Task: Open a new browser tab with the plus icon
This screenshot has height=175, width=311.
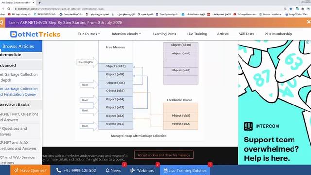Action: (40, 3)
